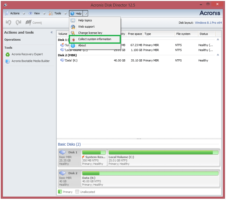Choose Collect system information

[x=95, y=39]
